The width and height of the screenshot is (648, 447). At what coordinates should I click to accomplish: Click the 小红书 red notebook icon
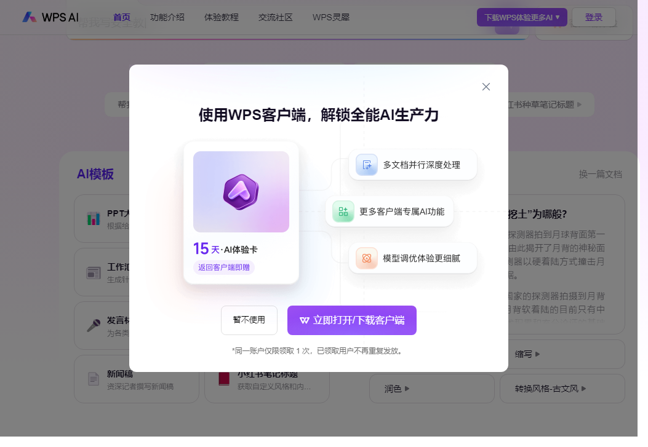(223, 378)
